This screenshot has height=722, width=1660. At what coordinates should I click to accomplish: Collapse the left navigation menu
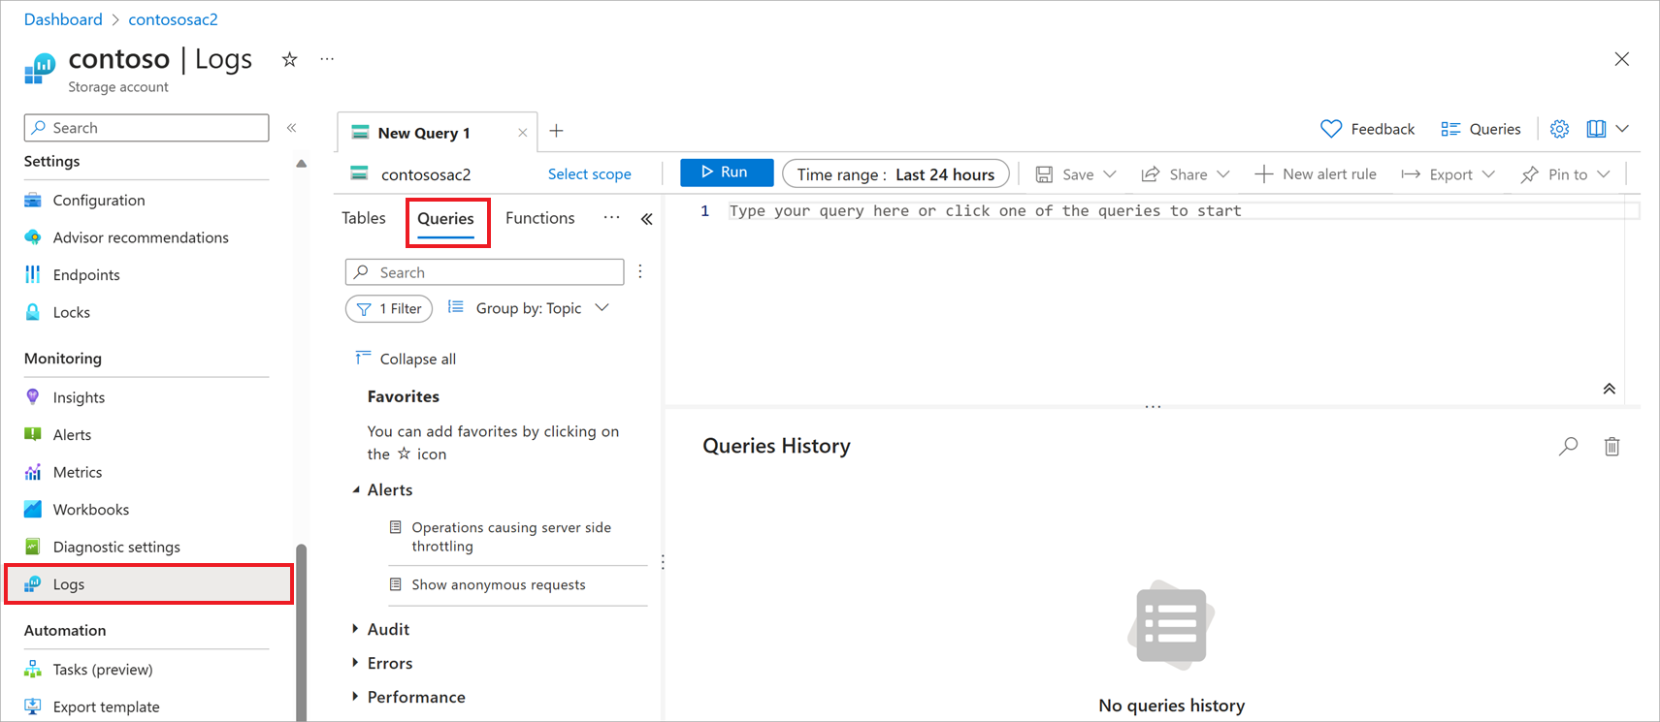coord(291,128)
